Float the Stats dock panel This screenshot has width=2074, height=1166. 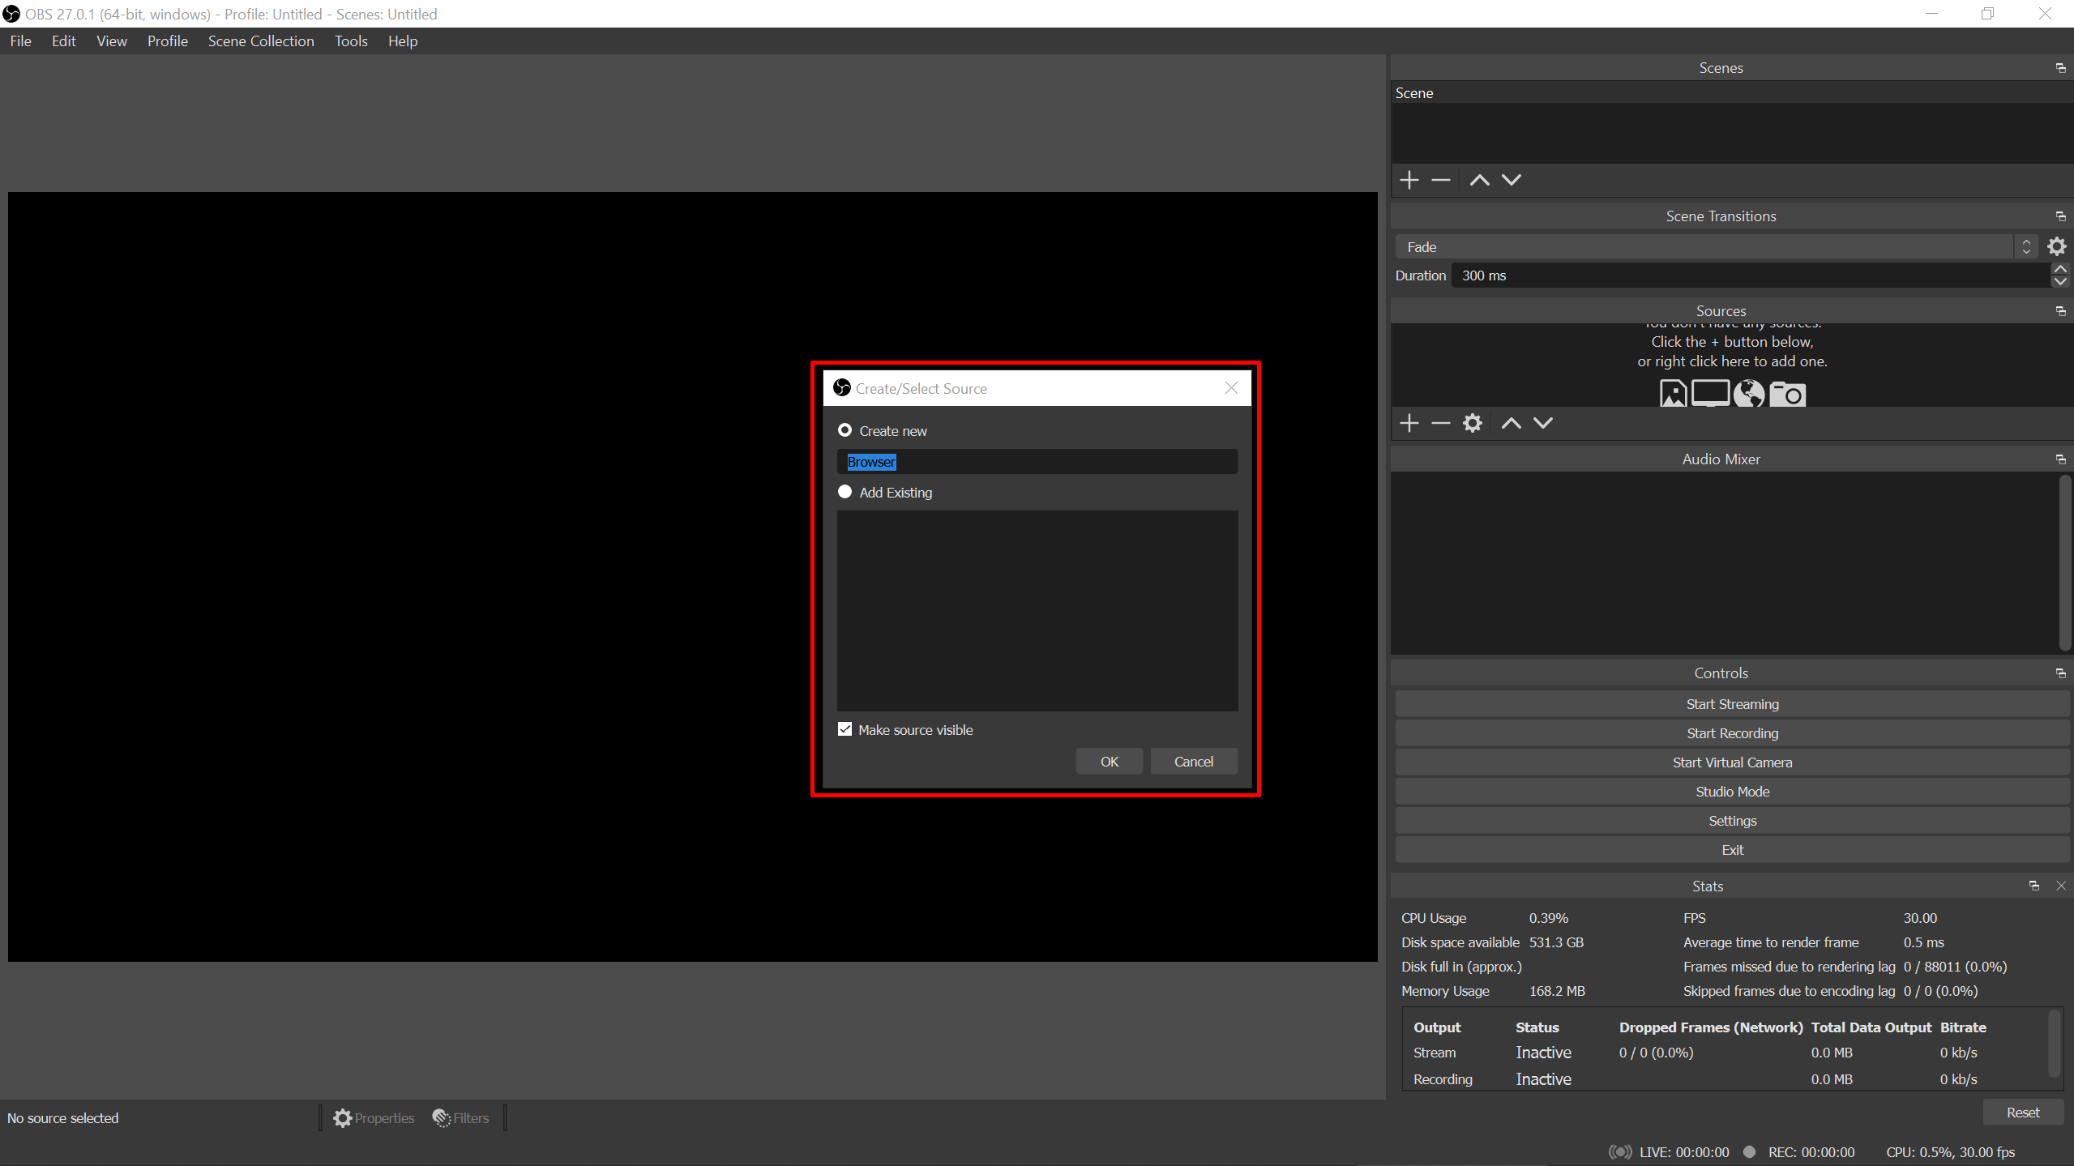pyautogui.click(x=2034, y=886)
